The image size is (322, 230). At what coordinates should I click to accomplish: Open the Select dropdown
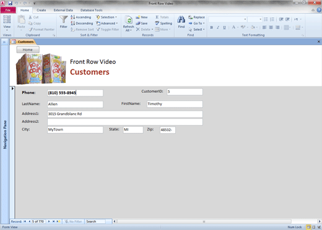tap(196, 30)
